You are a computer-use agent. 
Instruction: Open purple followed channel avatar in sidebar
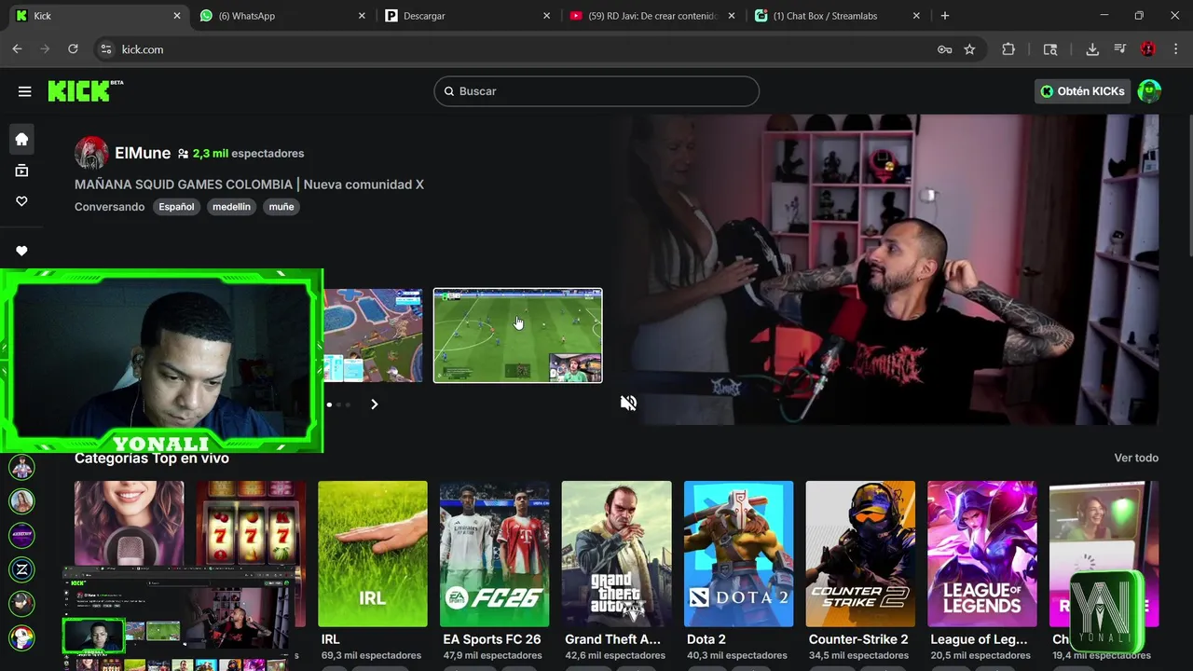click(x=21, y=535)
